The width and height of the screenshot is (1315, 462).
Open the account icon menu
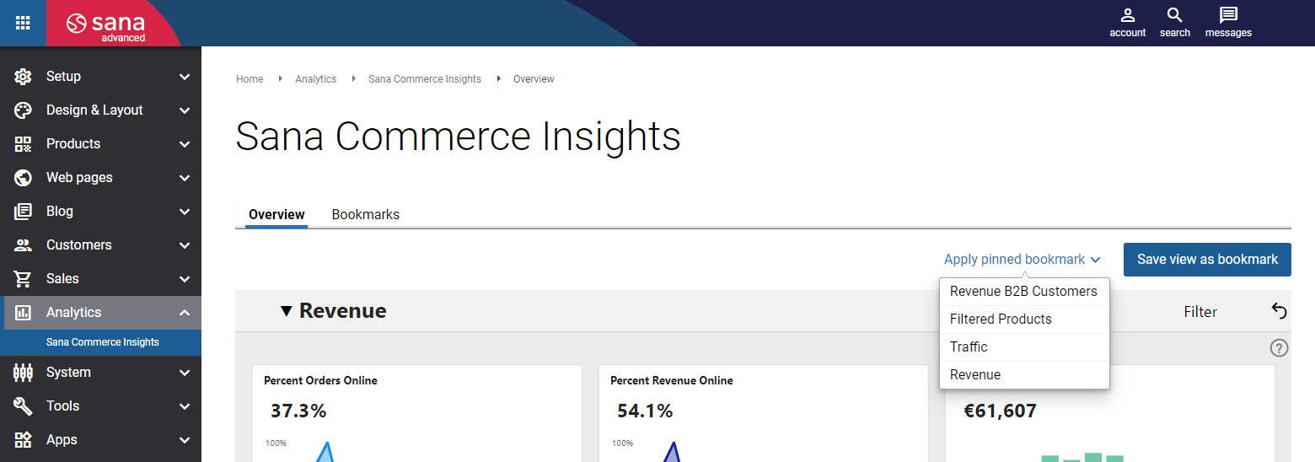coord(1127,15)
